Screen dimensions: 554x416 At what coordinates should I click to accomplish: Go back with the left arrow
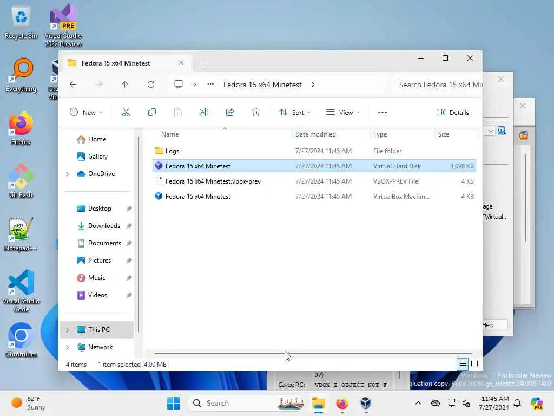point(73,84)
